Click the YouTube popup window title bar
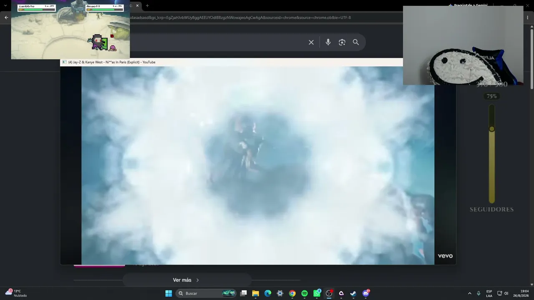This screenshot has height=300, width=534. pyautogui.click(x=232, y=62)
